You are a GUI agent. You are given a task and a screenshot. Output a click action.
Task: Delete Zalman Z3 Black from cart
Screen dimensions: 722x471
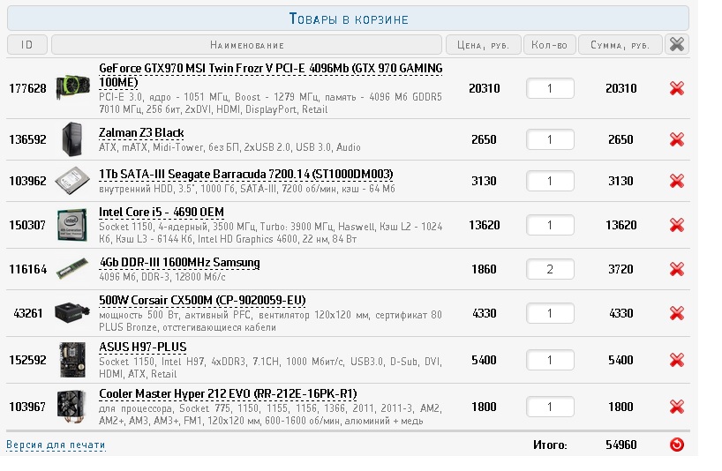[x=676, y=139]
